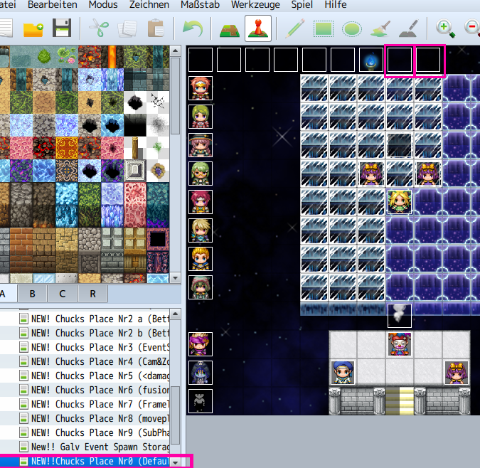
Task: Select the orange ornate carpet tile
Action: pyautogui.click(x=67, y=148)
